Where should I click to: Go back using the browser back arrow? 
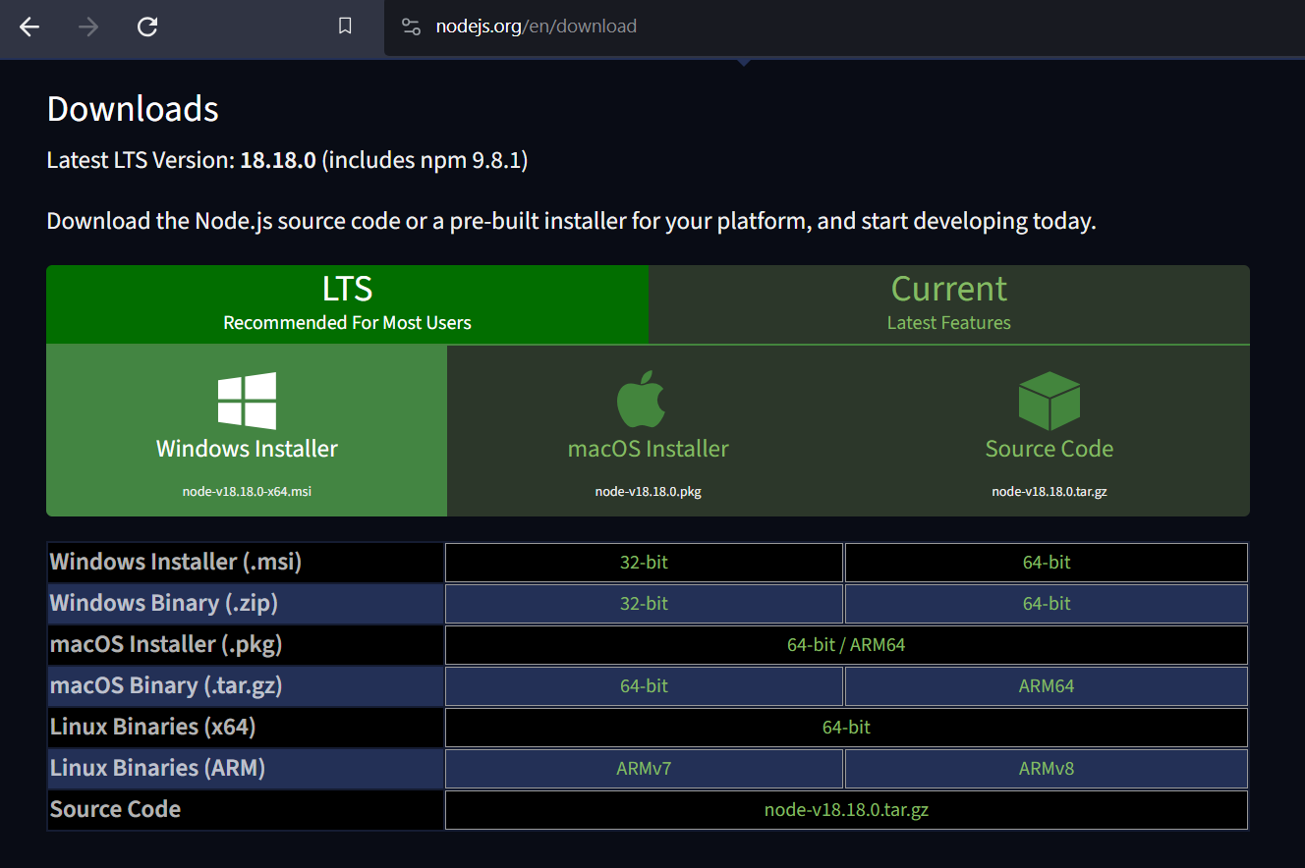pos(29,27)
